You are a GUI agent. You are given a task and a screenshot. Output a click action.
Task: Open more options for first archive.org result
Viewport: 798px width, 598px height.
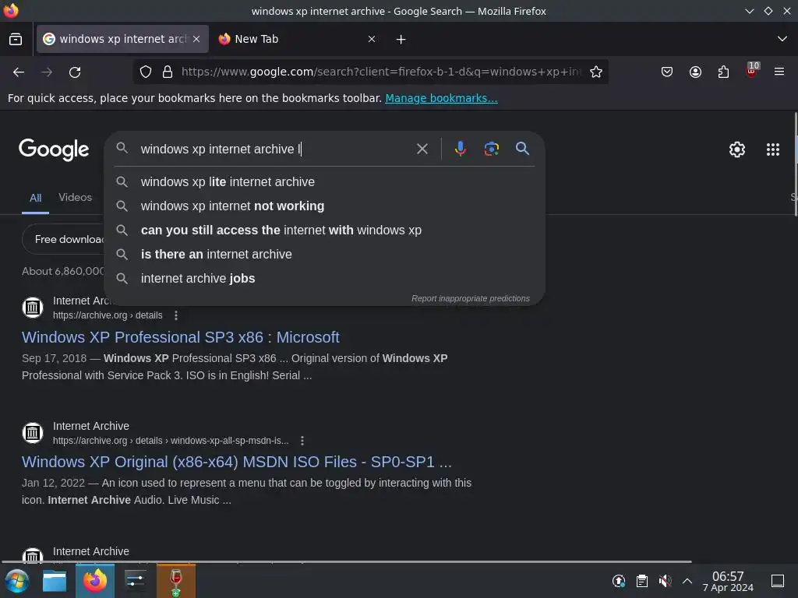[x=176, y=315]
